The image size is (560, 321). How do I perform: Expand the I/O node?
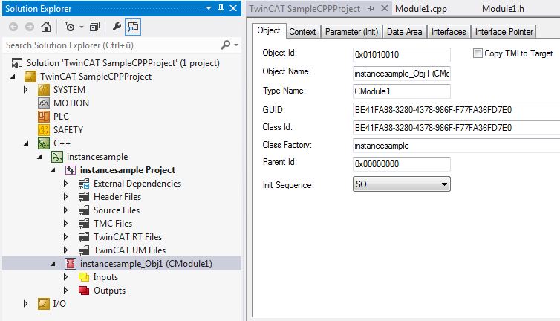click(x=26, y=304)
